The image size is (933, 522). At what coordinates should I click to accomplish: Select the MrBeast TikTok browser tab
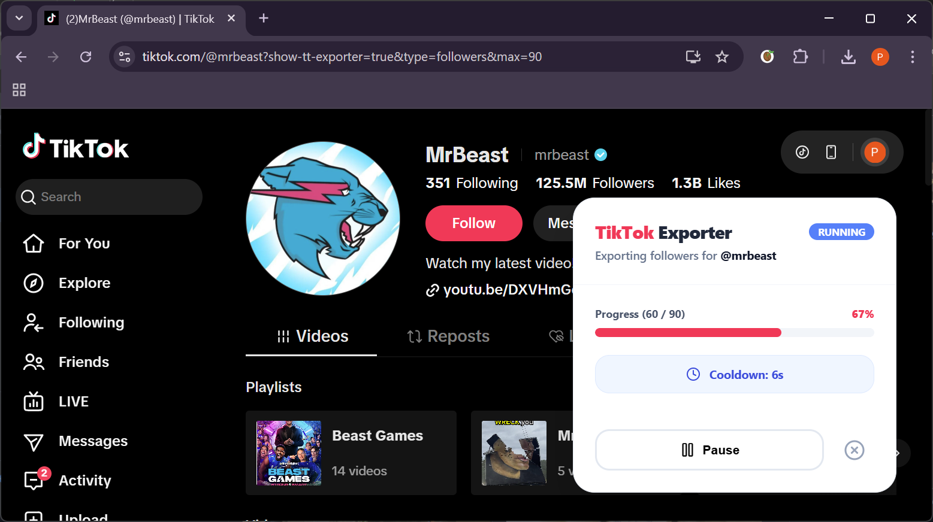[x=141, y=19]
